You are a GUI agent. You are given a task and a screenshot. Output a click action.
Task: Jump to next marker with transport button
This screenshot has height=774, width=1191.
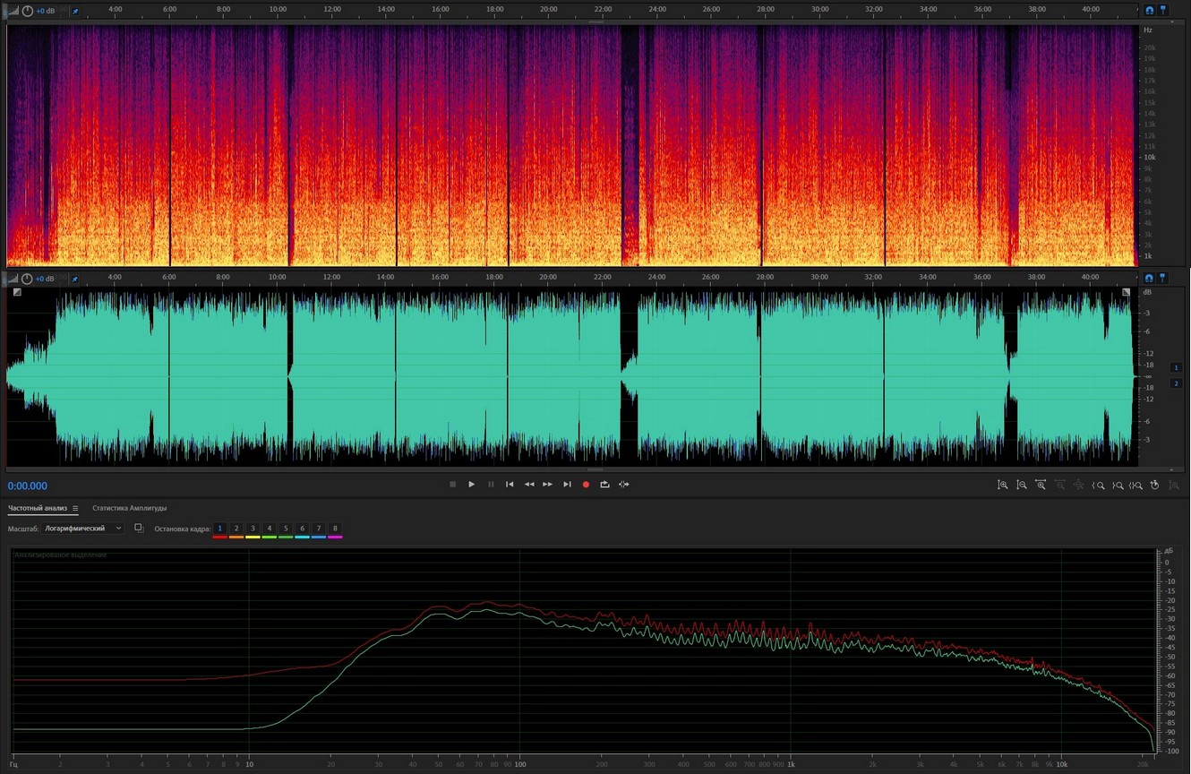point(567,485)
